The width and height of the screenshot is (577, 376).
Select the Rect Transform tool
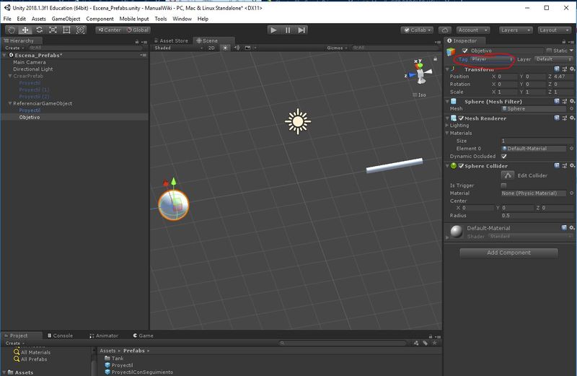point(66,30)
